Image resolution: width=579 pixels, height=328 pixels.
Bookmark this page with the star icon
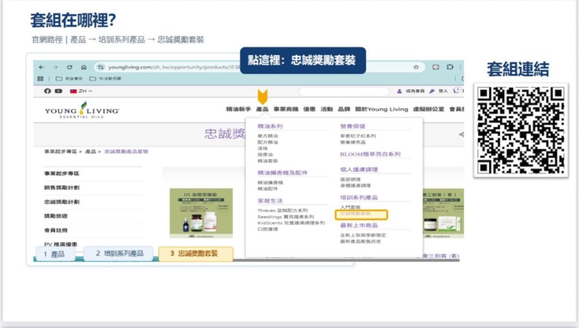pos(416,67)
